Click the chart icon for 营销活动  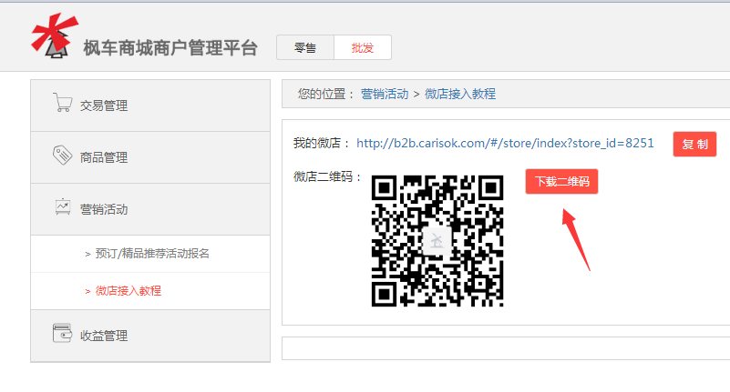[62, 207]
